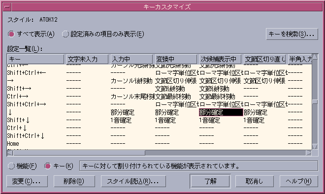Viewport: 325px width, 194px height.
Task: Click 変更(C)... button
Action: pyautogui.click(x=27, y=181)
